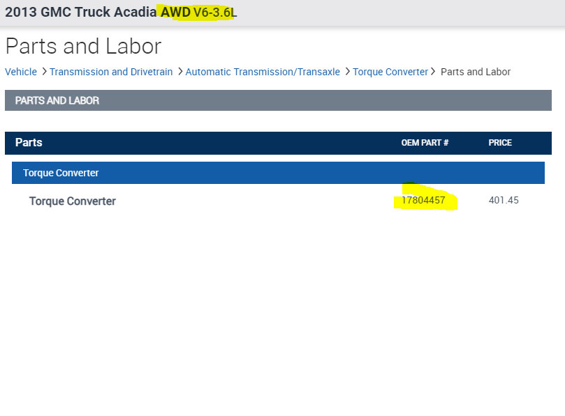Click the chevron after the Vehicle breadcrumb
The width and height of the screenshot is (565, 416).
(x=43, y=71)
